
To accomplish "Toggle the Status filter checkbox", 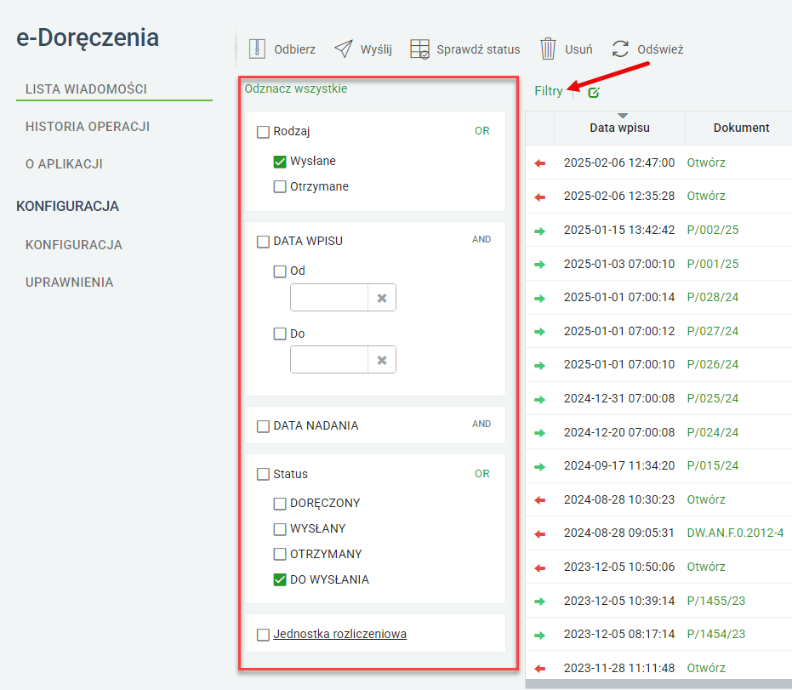I will pos(263,474).
